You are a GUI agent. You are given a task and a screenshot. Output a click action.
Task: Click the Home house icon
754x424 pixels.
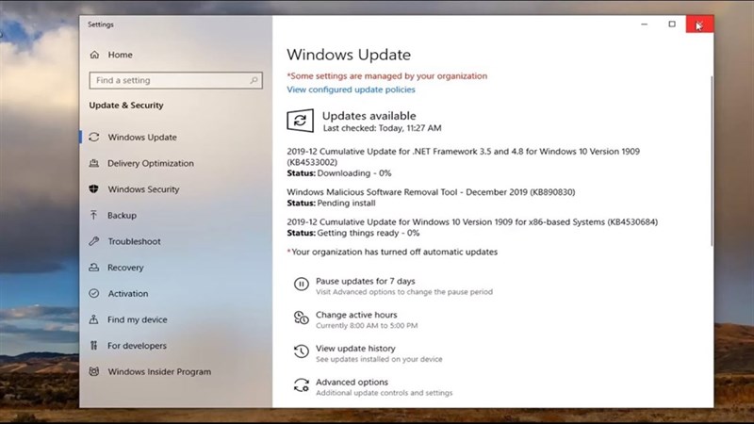pos(95,55)
